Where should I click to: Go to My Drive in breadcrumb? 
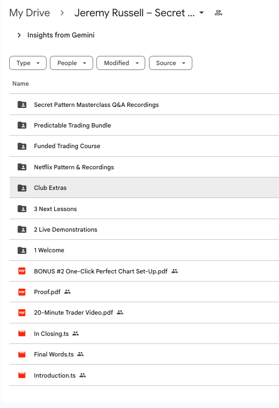30,13
